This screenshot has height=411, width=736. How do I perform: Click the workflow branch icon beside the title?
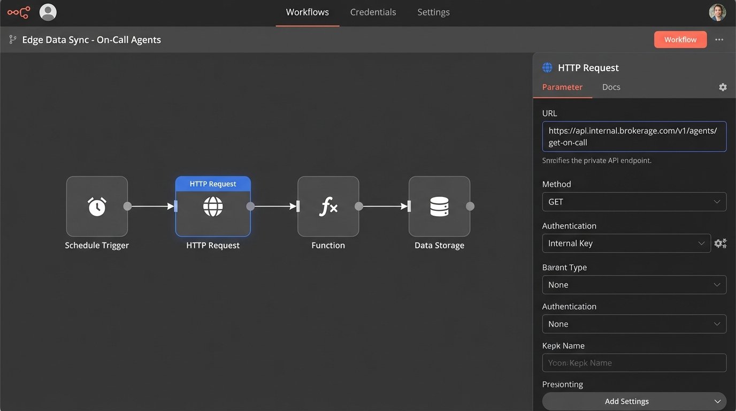click(12, 39)
